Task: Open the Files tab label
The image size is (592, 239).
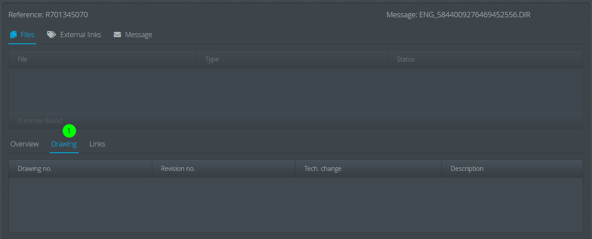Action: pyautogui.click(x=27, y=35)
